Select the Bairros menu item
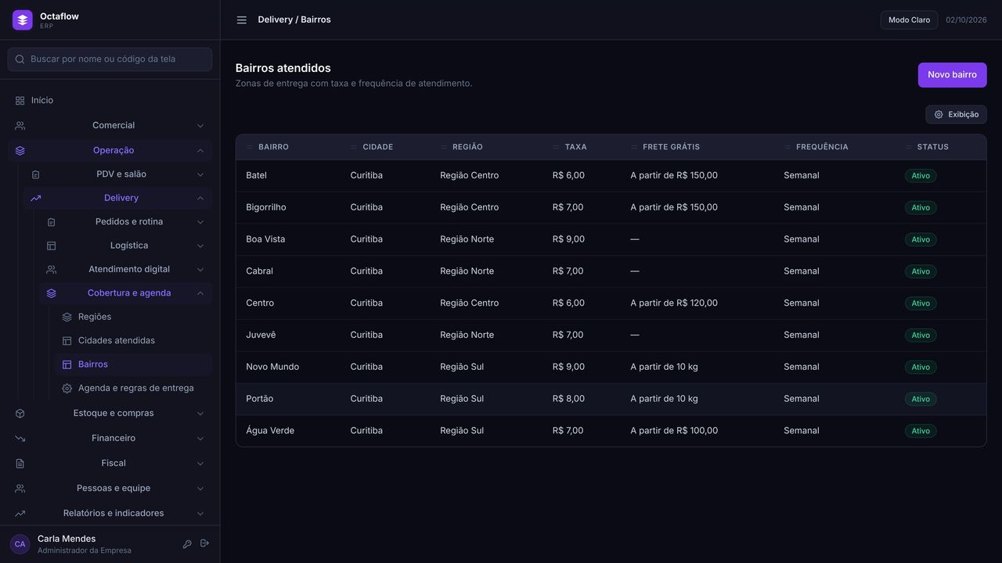The width and height of the screenshot is (1002, 563). coord(133,364)
